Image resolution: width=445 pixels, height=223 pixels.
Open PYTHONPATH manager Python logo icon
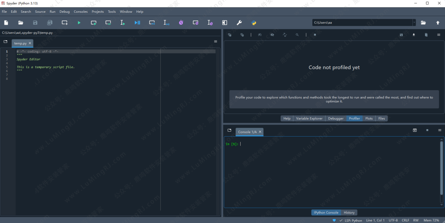pos(254,23)
